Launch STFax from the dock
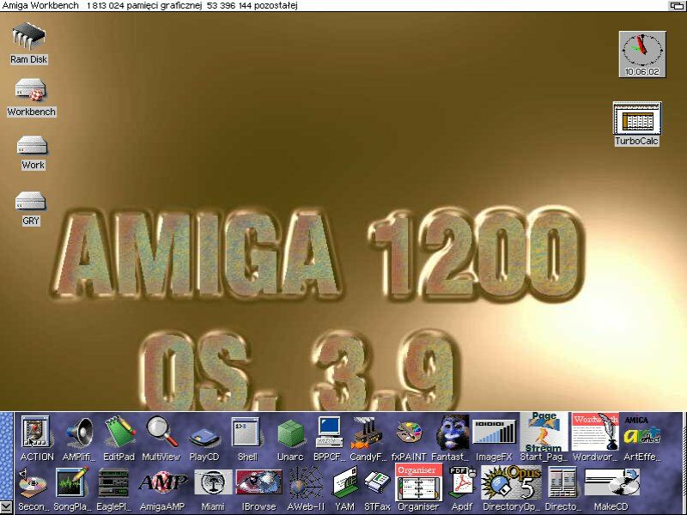The image size is (687, 515). click(x=377, y=488)
